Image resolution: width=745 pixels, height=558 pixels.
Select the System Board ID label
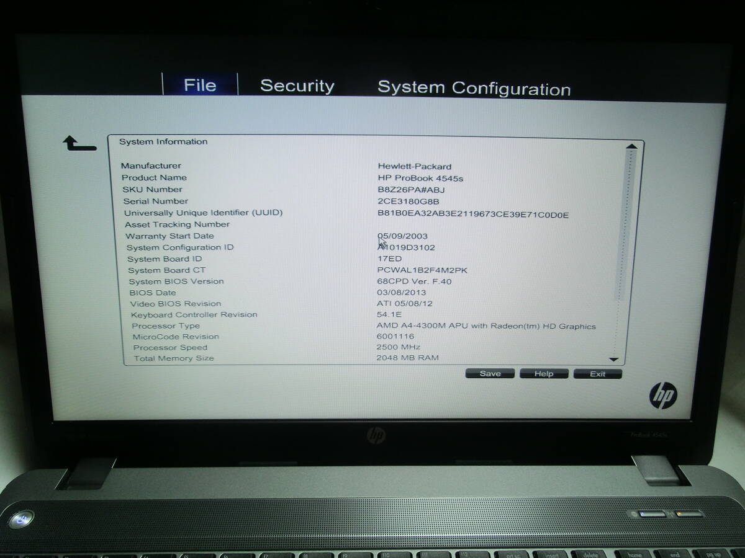coord(165,259)
